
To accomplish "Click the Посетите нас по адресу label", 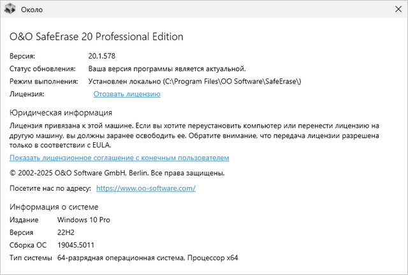I will (x=50, y=188).
